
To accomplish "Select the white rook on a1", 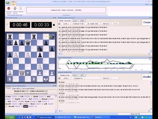I will pyautogui.click(x=10, y=79).
